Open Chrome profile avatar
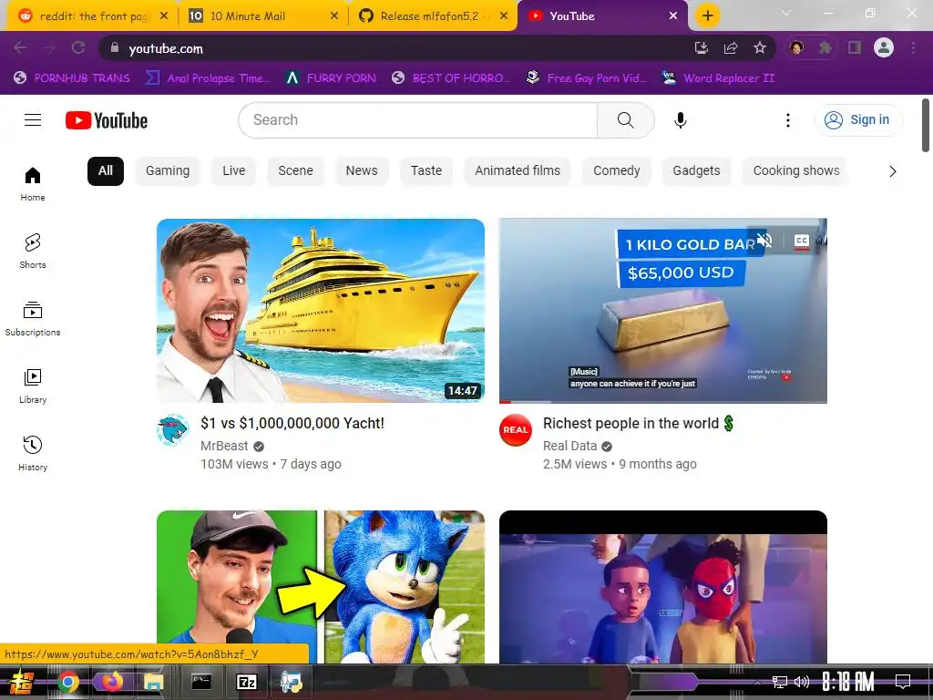Image resolution: width=933 pixels, height=700 pixels. point(884,47)
